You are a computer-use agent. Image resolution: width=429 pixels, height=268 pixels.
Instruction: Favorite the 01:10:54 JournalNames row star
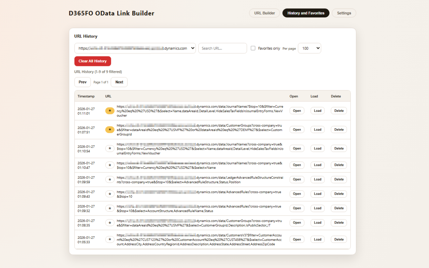point(110,148)
